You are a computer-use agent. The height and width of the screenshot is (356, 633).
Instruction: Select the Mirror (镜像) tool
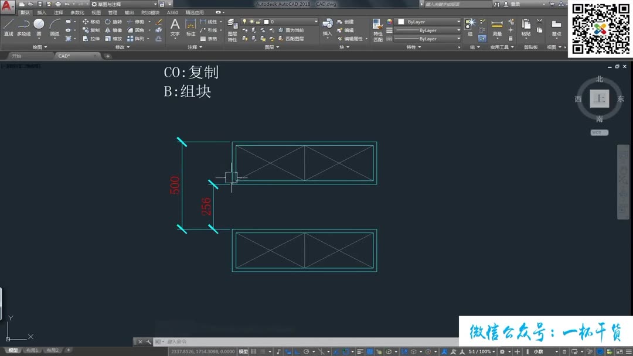click(x=115, y=29)
